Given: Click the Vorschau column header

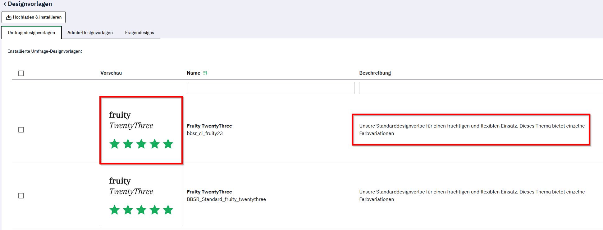Looking at the screenshot, I should pos(111,73).
